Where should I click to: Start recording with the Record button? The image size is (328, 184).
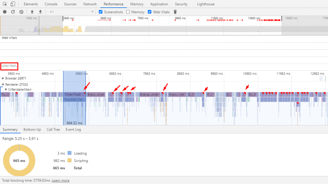[5, 12]
